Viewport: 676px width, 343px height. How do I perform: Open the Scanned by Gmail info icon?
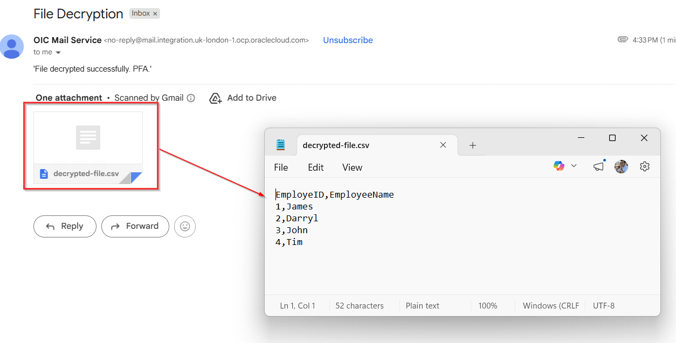pyautogui.click(x=191, y=98)
